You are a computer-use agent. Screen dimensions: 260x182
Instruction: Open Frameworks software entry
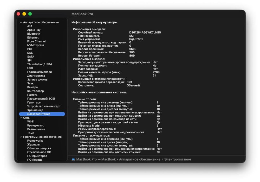click(x=35, y=141)
